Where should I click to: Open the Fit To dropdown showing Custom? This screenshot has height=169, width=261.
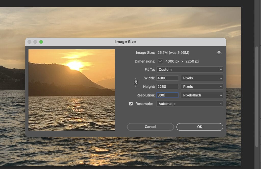(190, 69)
